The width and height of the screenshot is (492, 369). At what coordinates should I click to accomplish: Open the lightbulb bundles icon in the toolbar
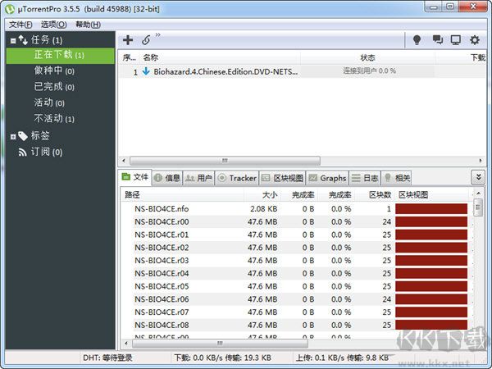click(417, 40)
